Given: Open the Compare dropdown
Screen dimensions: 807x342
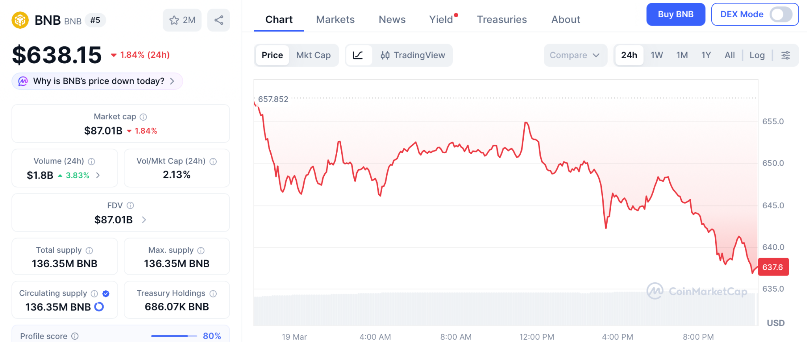Looking at the screenshot, I should [x=575, y=55].
